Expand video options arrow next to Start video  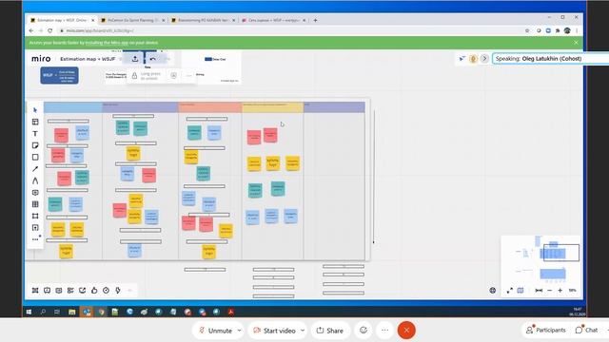click(x=303, y=331)
